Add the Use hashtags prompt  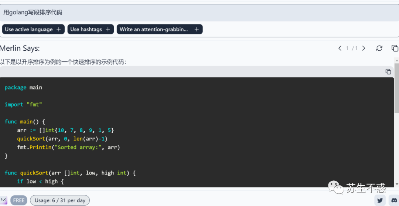pyautogui.click(x=86, y=29)
